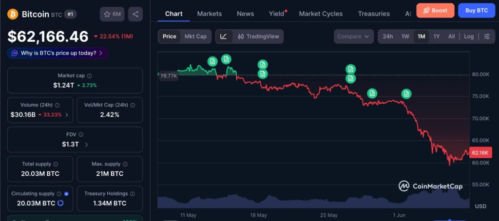Open the first news marker near 11 May
499x221 pixels.
click(x=212, y=61)
